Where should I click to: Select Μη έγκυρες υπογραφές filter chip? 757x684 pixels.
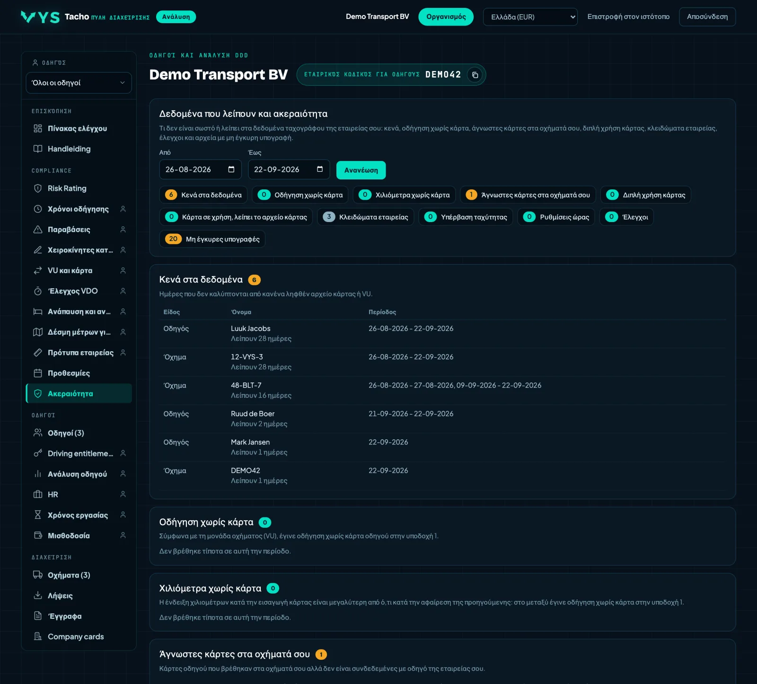point(212,239)
